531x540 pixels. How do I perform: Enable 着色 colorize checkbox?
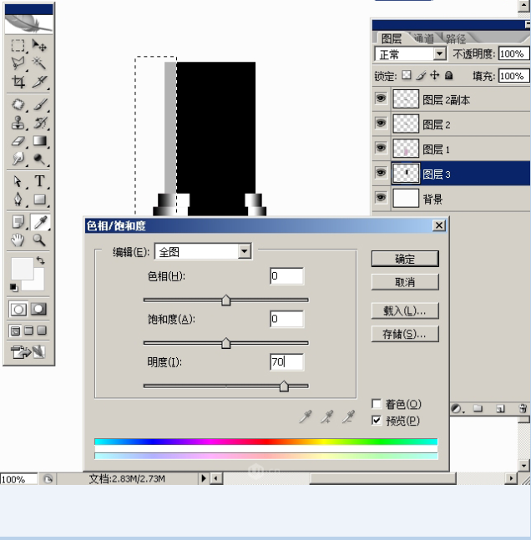(377, 404)
